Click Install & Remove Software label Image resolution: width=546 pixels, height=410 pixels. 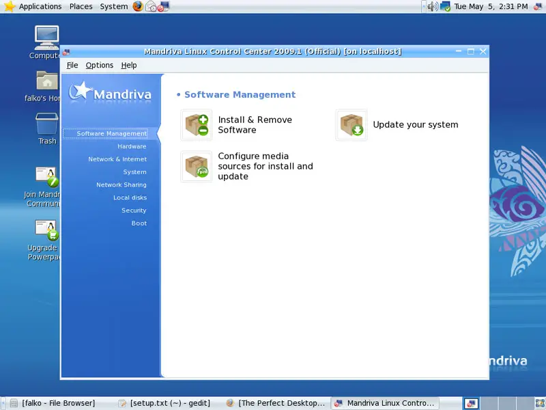pyautogui.click(x=255, y=125)
